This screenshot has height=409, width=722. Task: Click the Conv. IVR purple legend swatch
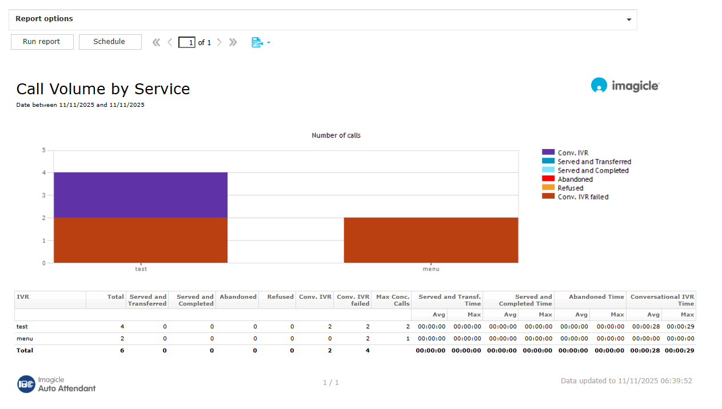[x=548, y=153]
